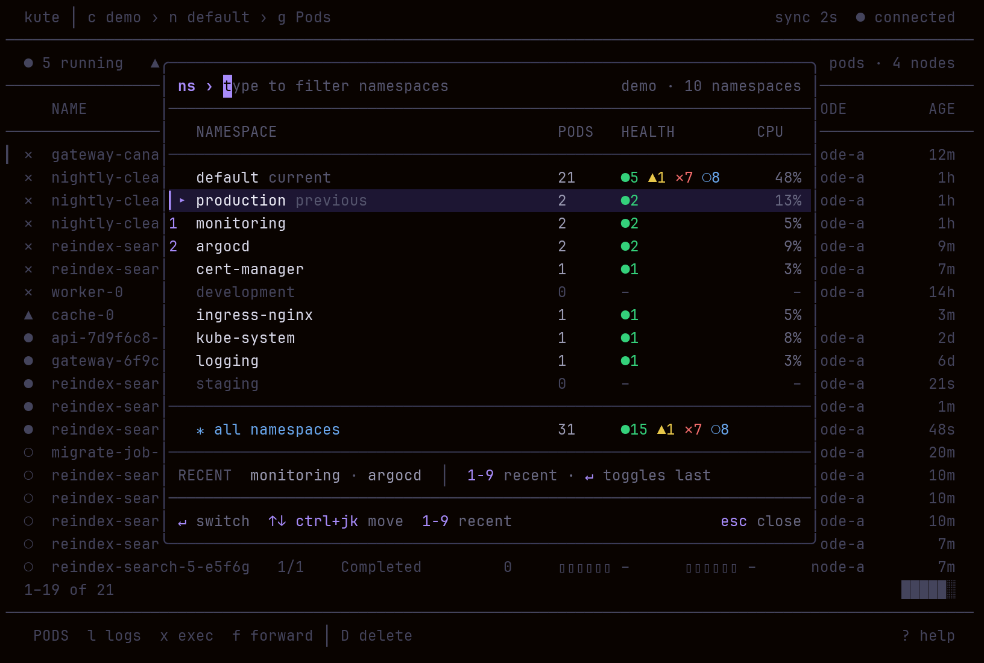Open help from the footer
Image resolution: width=984 pixels, height=663 pixels.
[928, 636]
